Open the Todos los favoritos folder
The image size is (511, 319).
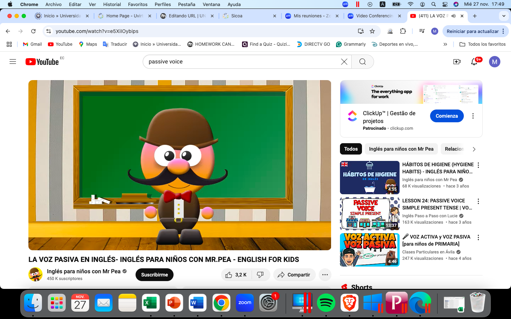click(483, 44)
